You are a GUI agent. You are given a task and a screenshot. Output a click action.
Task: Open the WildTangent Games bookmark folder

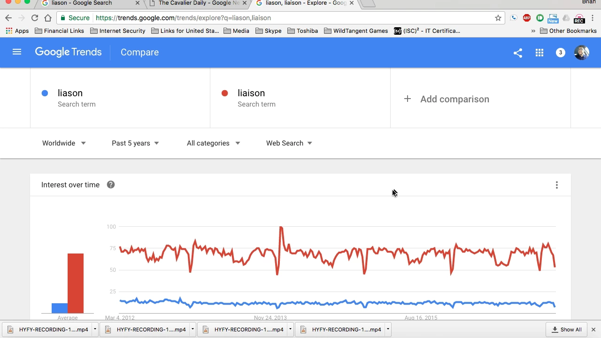click(x=356, y=31)
